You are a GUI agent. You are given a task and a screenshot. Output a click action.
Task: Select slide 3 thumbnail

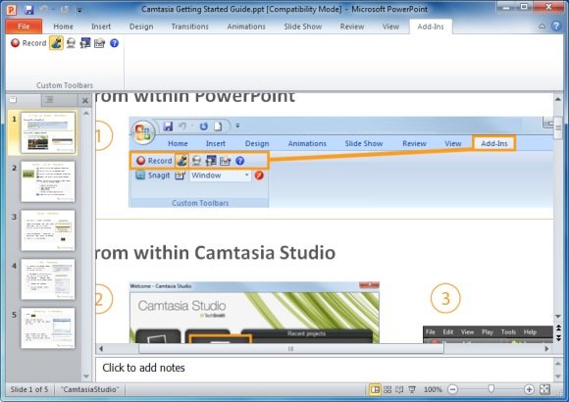(x=48, y=230)
